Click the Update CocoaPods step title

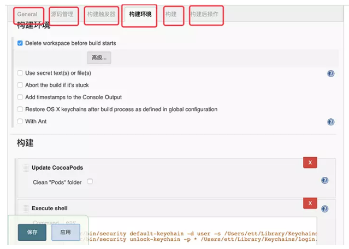click(57, 167)
